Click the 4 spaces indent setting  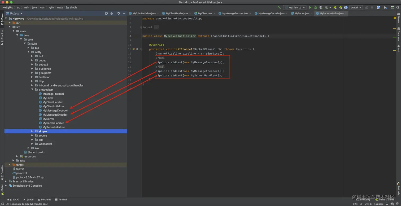pyautogui.click(x=379, y=204)
